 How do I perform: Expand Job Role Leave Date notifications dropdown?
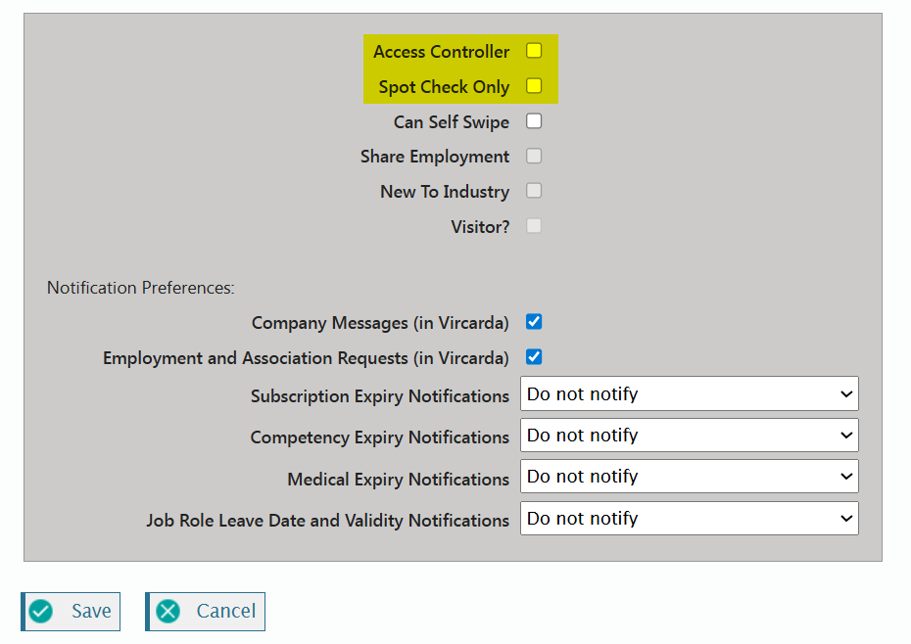689,519
